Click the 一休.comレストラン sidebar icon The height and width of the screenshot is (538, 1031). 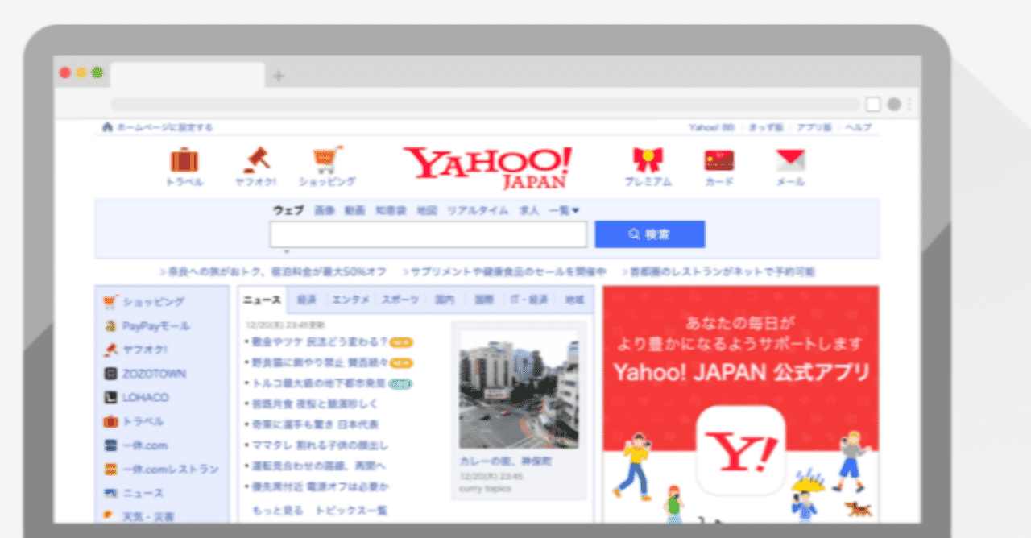[x=111, y=469]
